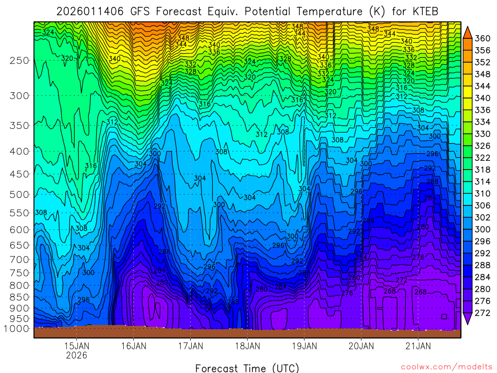Click the chart title mentioning KTEB
This screenshot has height=373, width=497.
(247, 12)
